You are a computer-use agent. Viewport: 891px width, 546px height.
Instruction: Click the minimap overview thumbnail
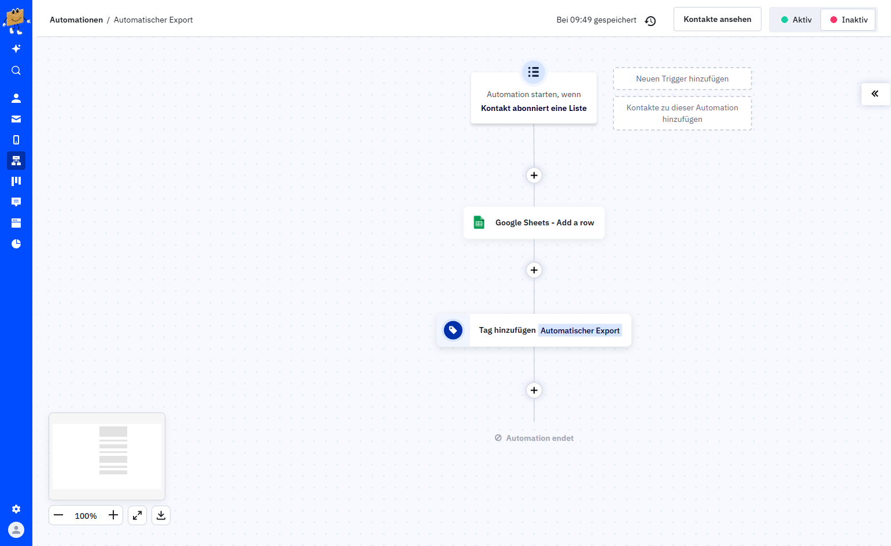tap(107, 456)
